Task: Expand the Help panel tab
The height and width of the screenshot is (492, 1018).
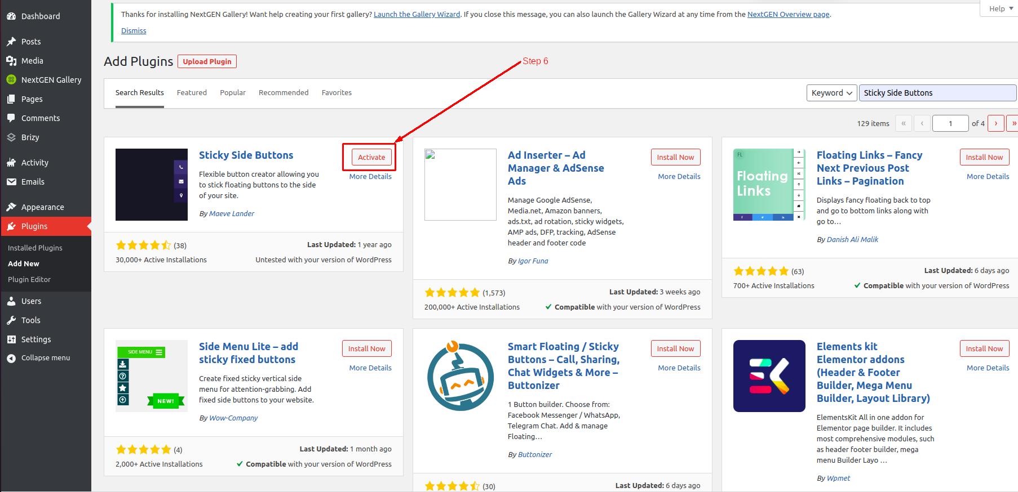Action: (x=1001, y=8)
